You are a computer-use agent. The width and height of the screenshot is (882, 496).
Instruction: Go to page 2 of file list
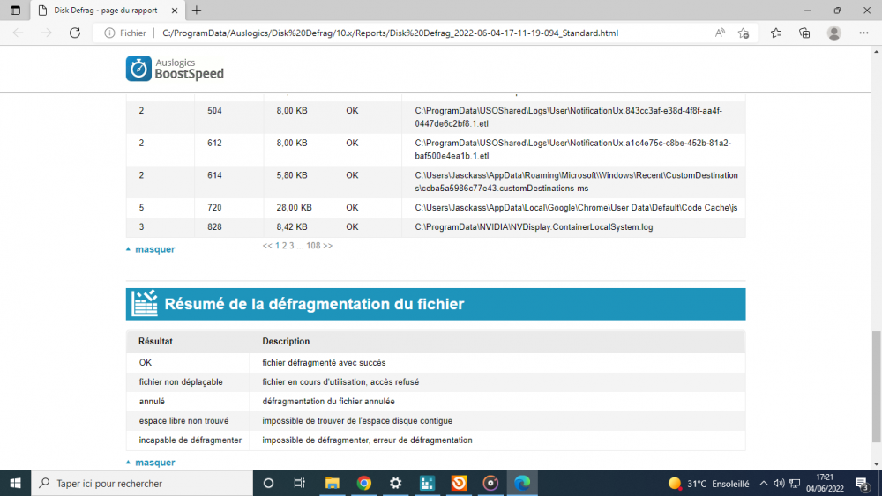(284, 246)
